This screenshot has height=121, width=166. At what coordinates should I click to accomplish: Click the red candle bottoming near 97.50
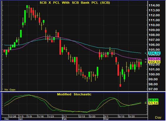pyautogui.click(x=120, y=85)
